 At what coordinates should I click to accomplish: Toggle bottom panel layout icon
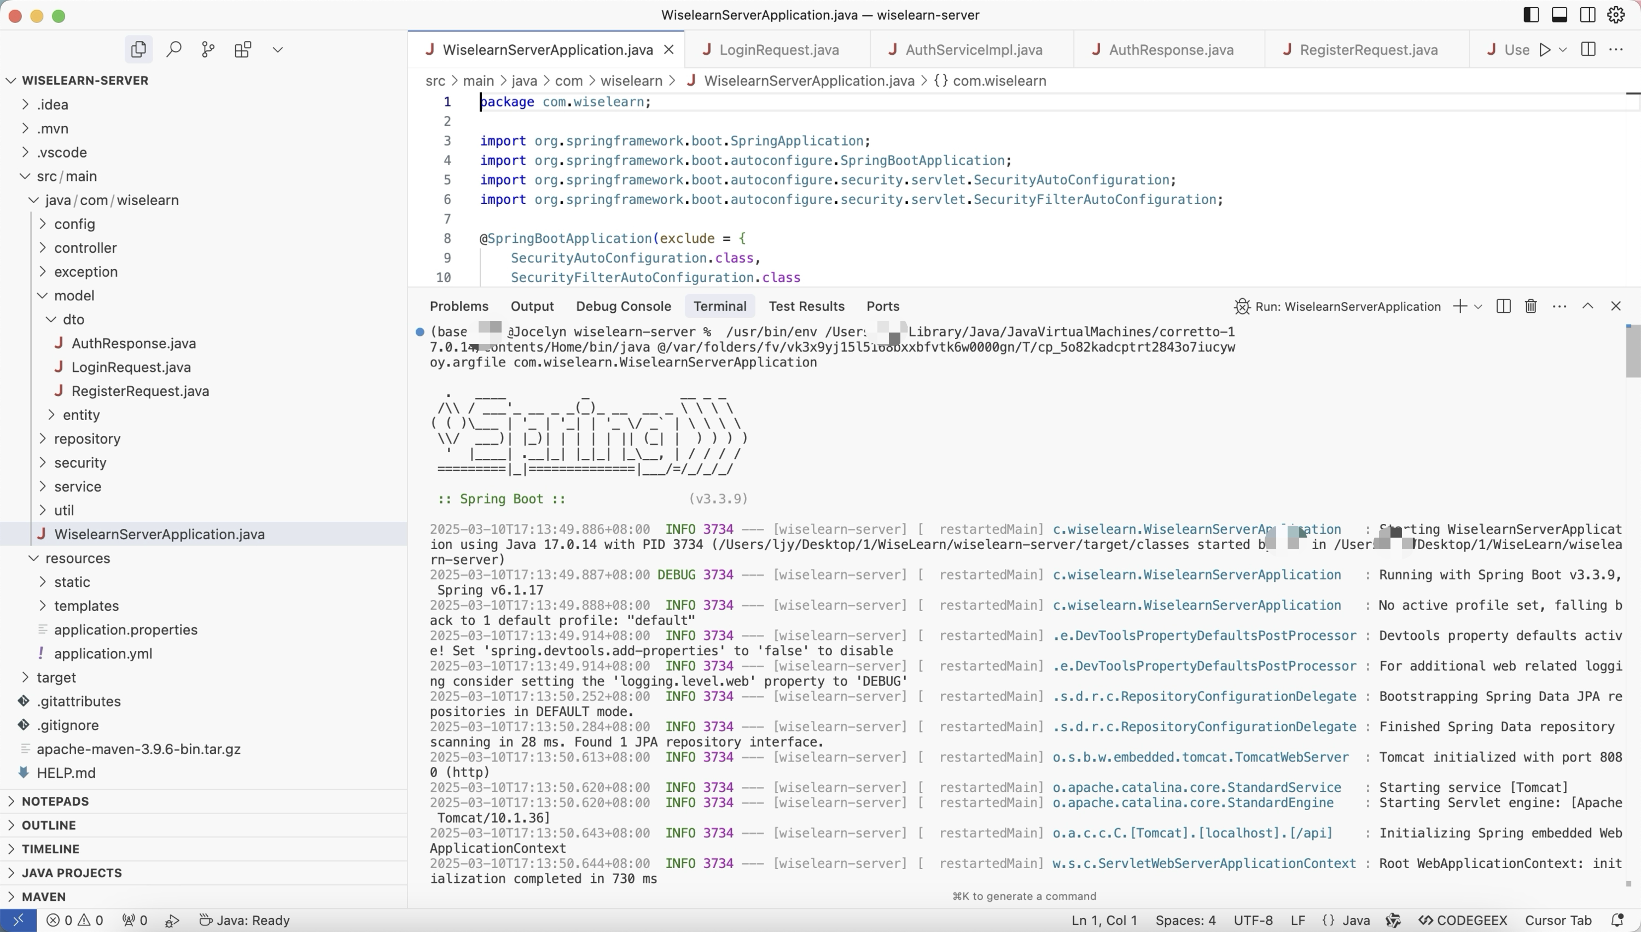(x=1559, y=15)
